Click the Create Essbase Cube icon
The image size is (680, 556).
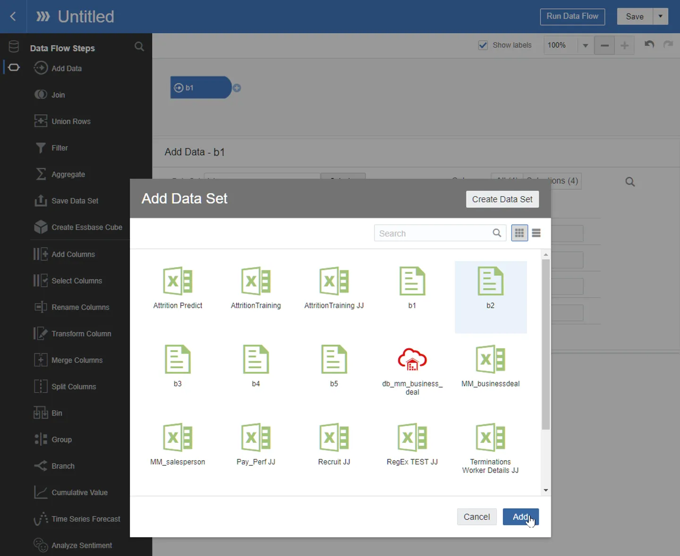tap(41, 227)
